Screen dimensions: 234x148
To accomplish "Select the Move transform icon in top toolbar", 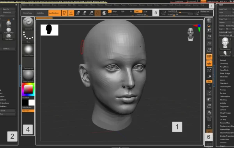I will [x=78, y=13].
